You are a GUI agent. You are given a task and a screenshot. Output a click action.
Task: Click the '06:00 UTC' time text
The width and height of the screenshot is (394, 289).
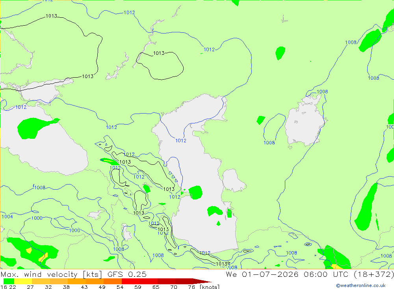tap(326, 274)
